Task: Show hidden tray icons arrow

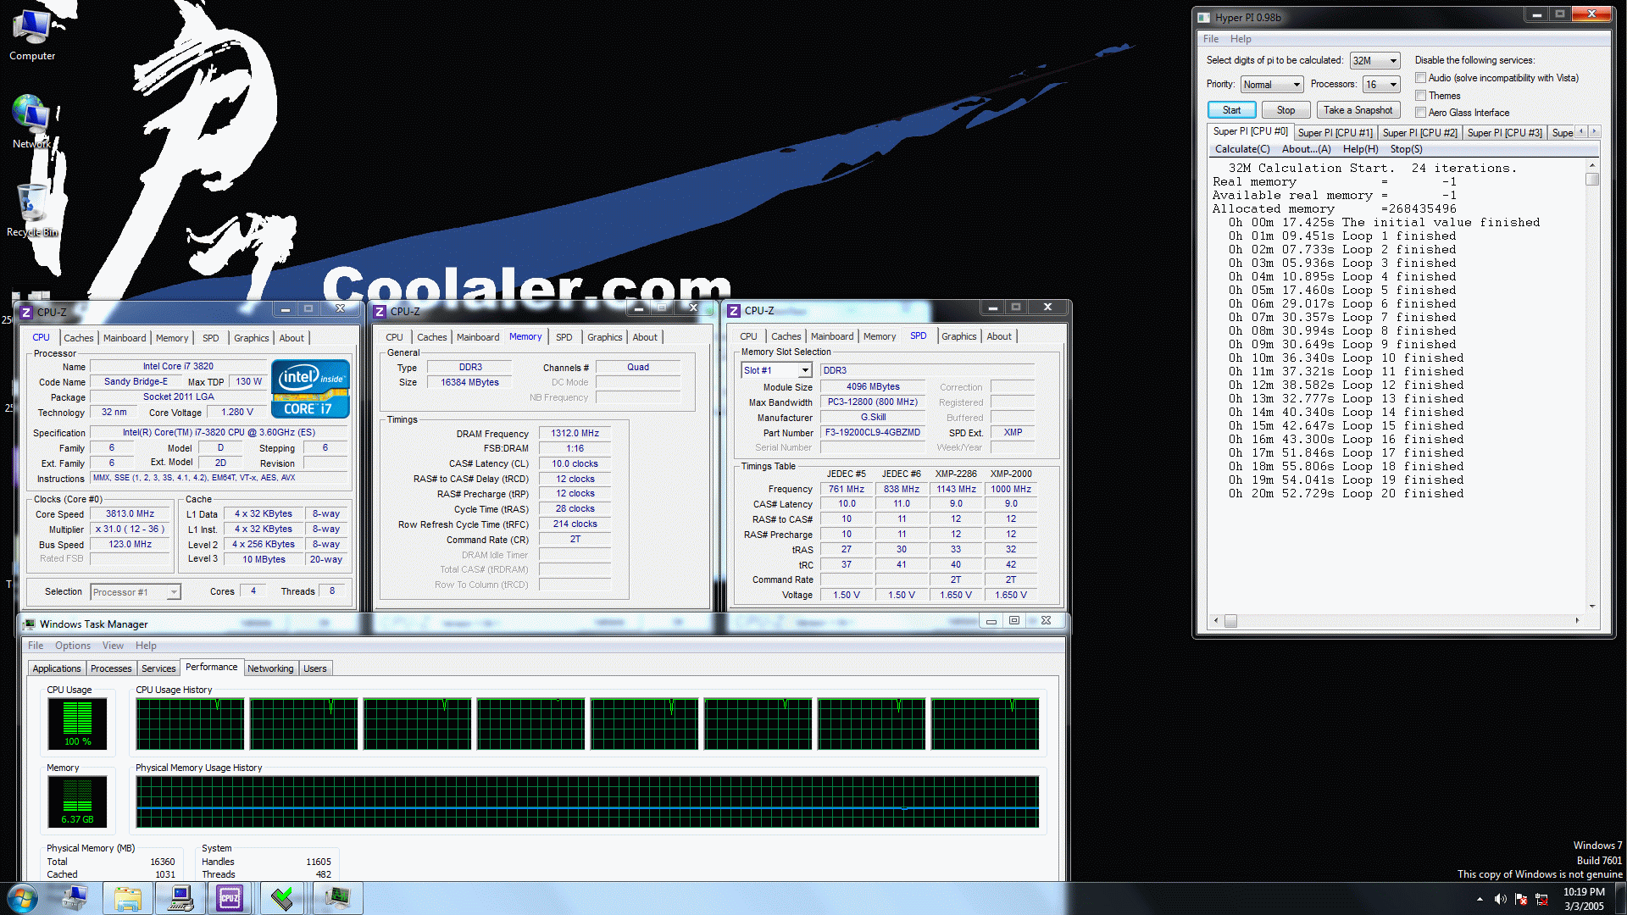Action: (x=1480, y=899)
